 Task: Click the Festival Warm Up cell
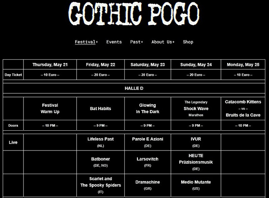50,108
